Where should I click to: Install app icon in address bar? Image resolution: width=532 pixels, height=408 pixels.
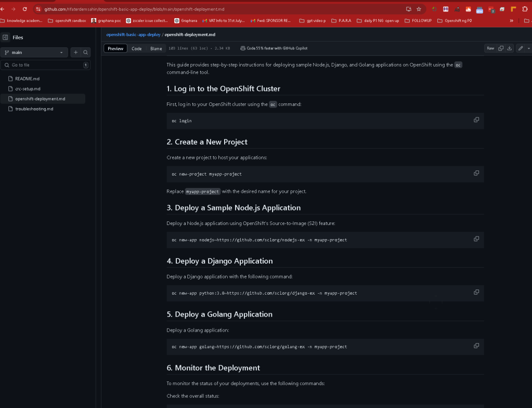click(x=409, y=9)
